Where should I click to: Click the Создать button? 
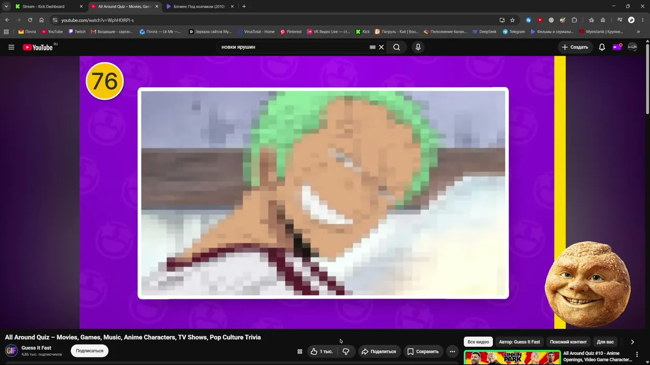tap(575, 47)
